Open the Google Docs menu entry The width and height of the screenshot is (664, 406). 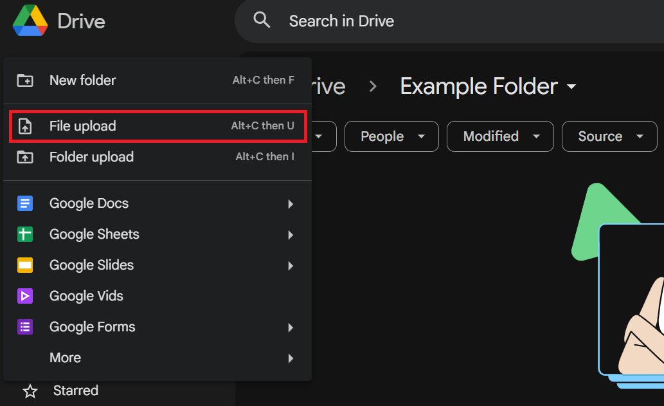157,203
